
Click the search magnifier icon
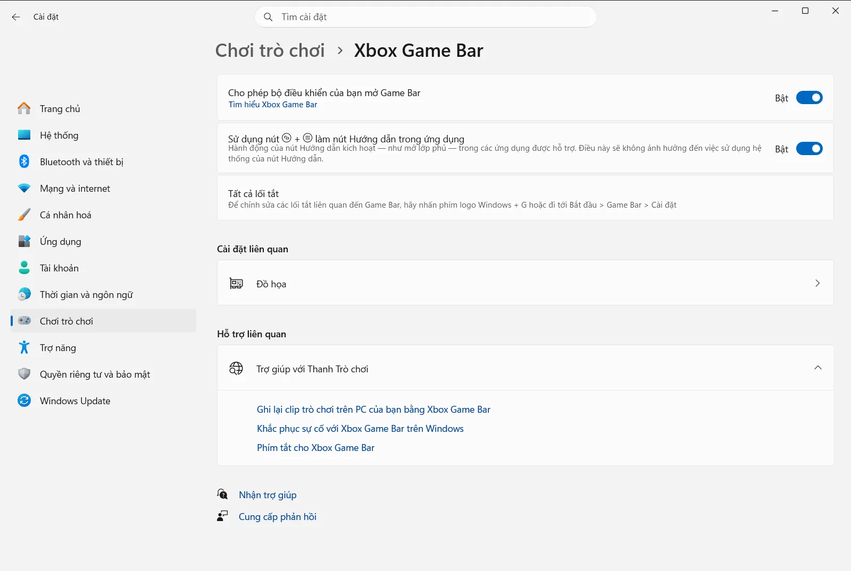click(x=268, y=17)
